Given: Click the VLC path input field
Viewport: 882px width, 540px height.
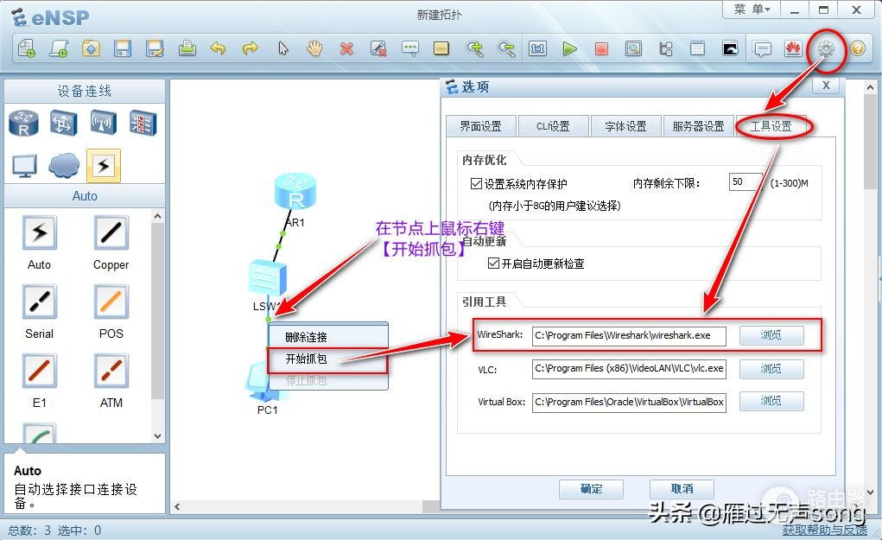Looking at the screenshot, I should (x=629, y=369).
